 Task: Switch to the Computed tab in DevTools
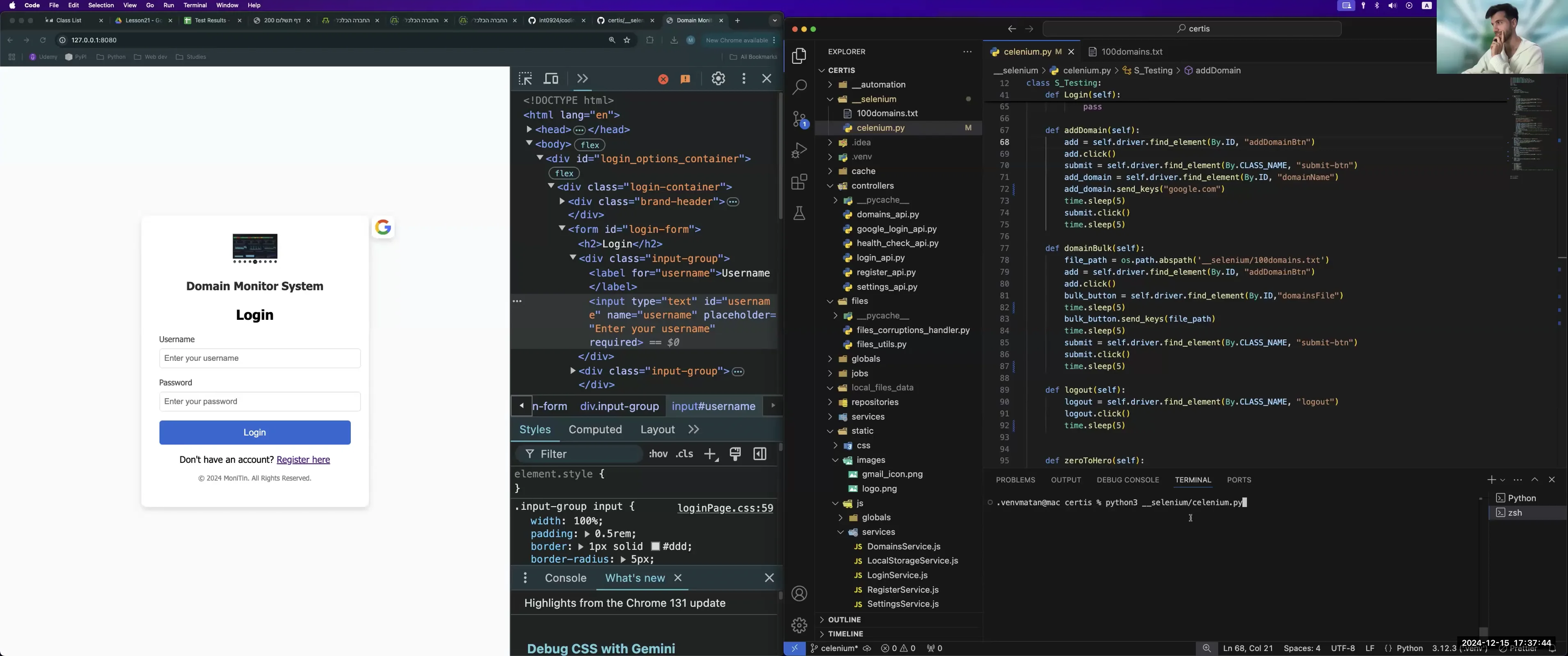tap(595, 430)
